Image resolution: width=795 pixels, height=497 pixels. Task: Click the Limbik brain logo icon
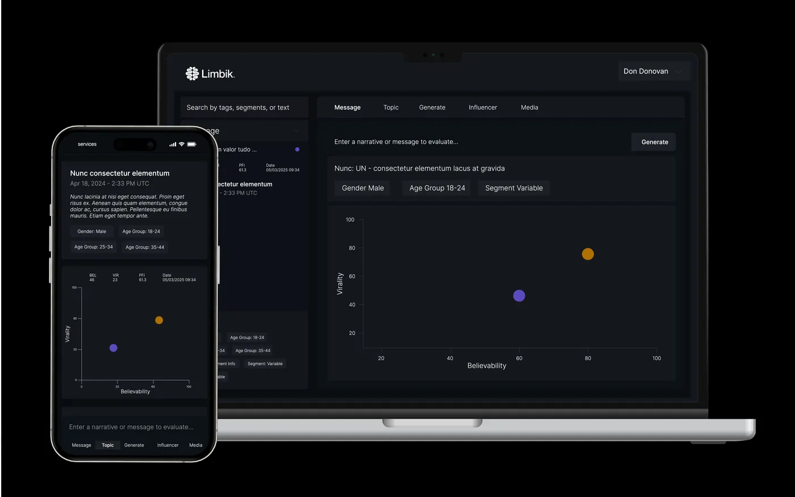click(x=192, y=73)
